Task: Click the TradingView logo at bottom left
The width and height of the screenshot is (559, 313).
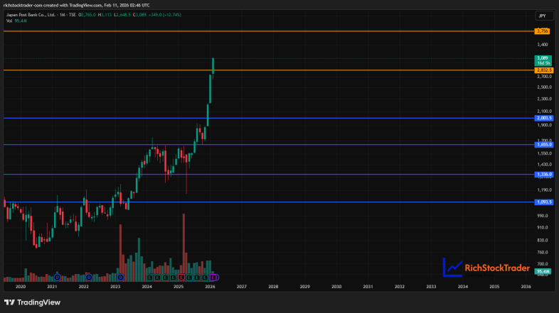Action: pyautogui.click(x=32, y=302)
